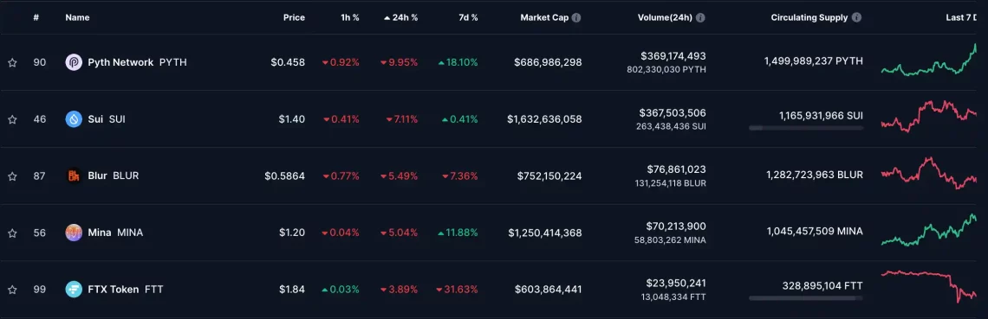Click the Circulating Supply info icon
Viewport: 988px width, 319px height.
point(858,17)
